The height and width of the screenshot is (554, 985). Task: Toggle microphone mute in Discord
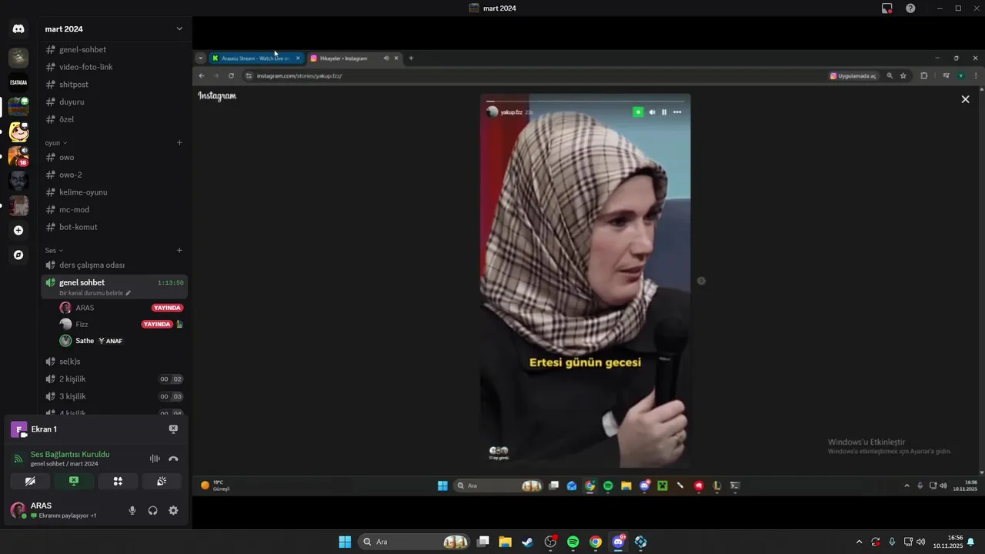pyautogui.click(x=132, y=510)
